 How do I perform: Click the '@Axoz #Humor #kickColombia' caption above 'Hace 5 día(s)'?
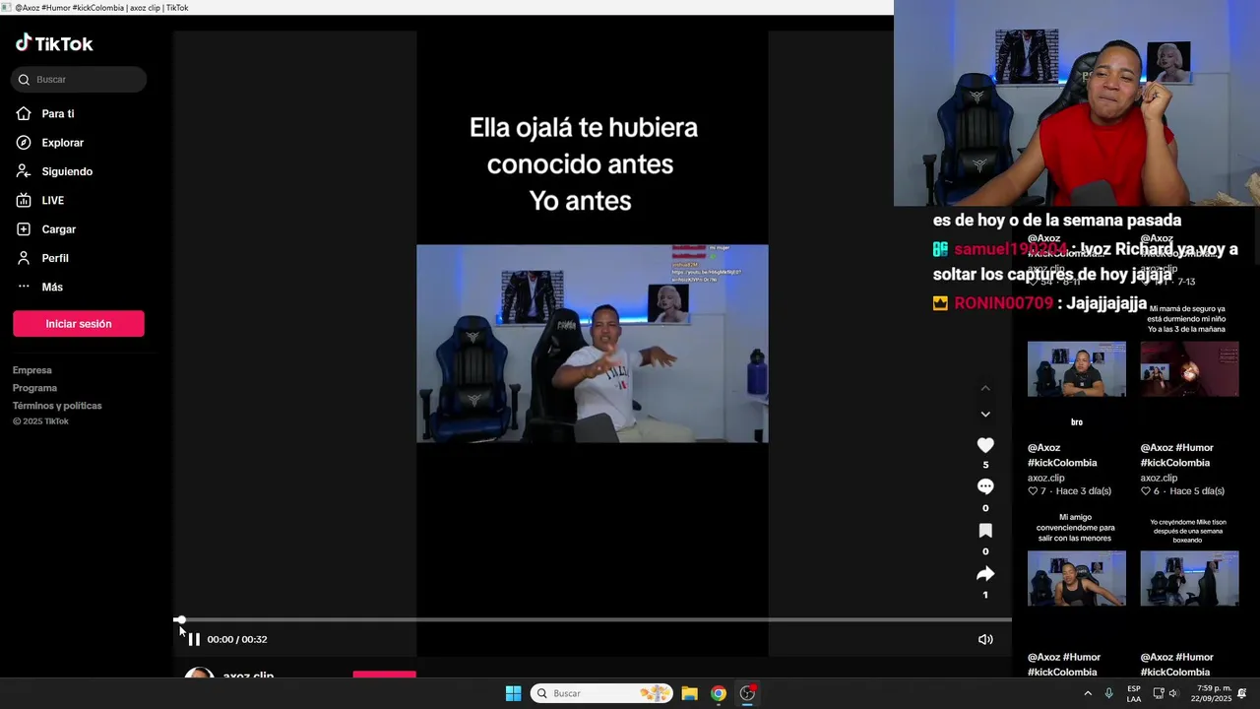tap(1177, 455)
